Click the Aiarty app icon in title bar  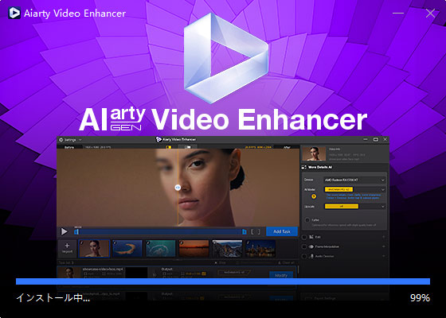click(14, 13)
